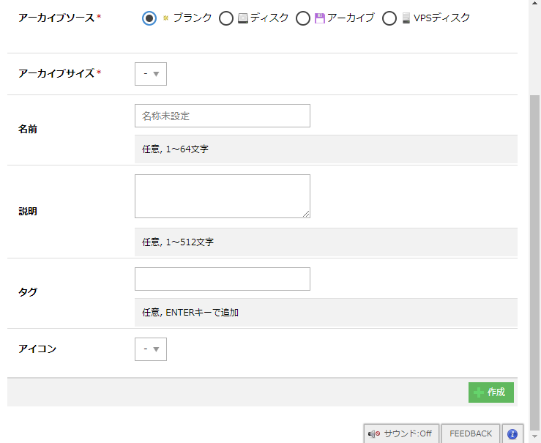The width and height of the screenshot is (541, 443).
Task: Click the muted speaker sound icon
Action: coord(374,433)
